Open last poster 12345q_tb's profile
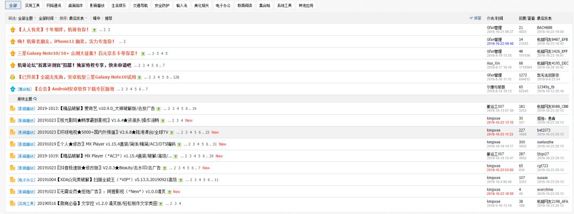Image resolution: width=574 pixels, height=214 pixels. coord(545,87)
